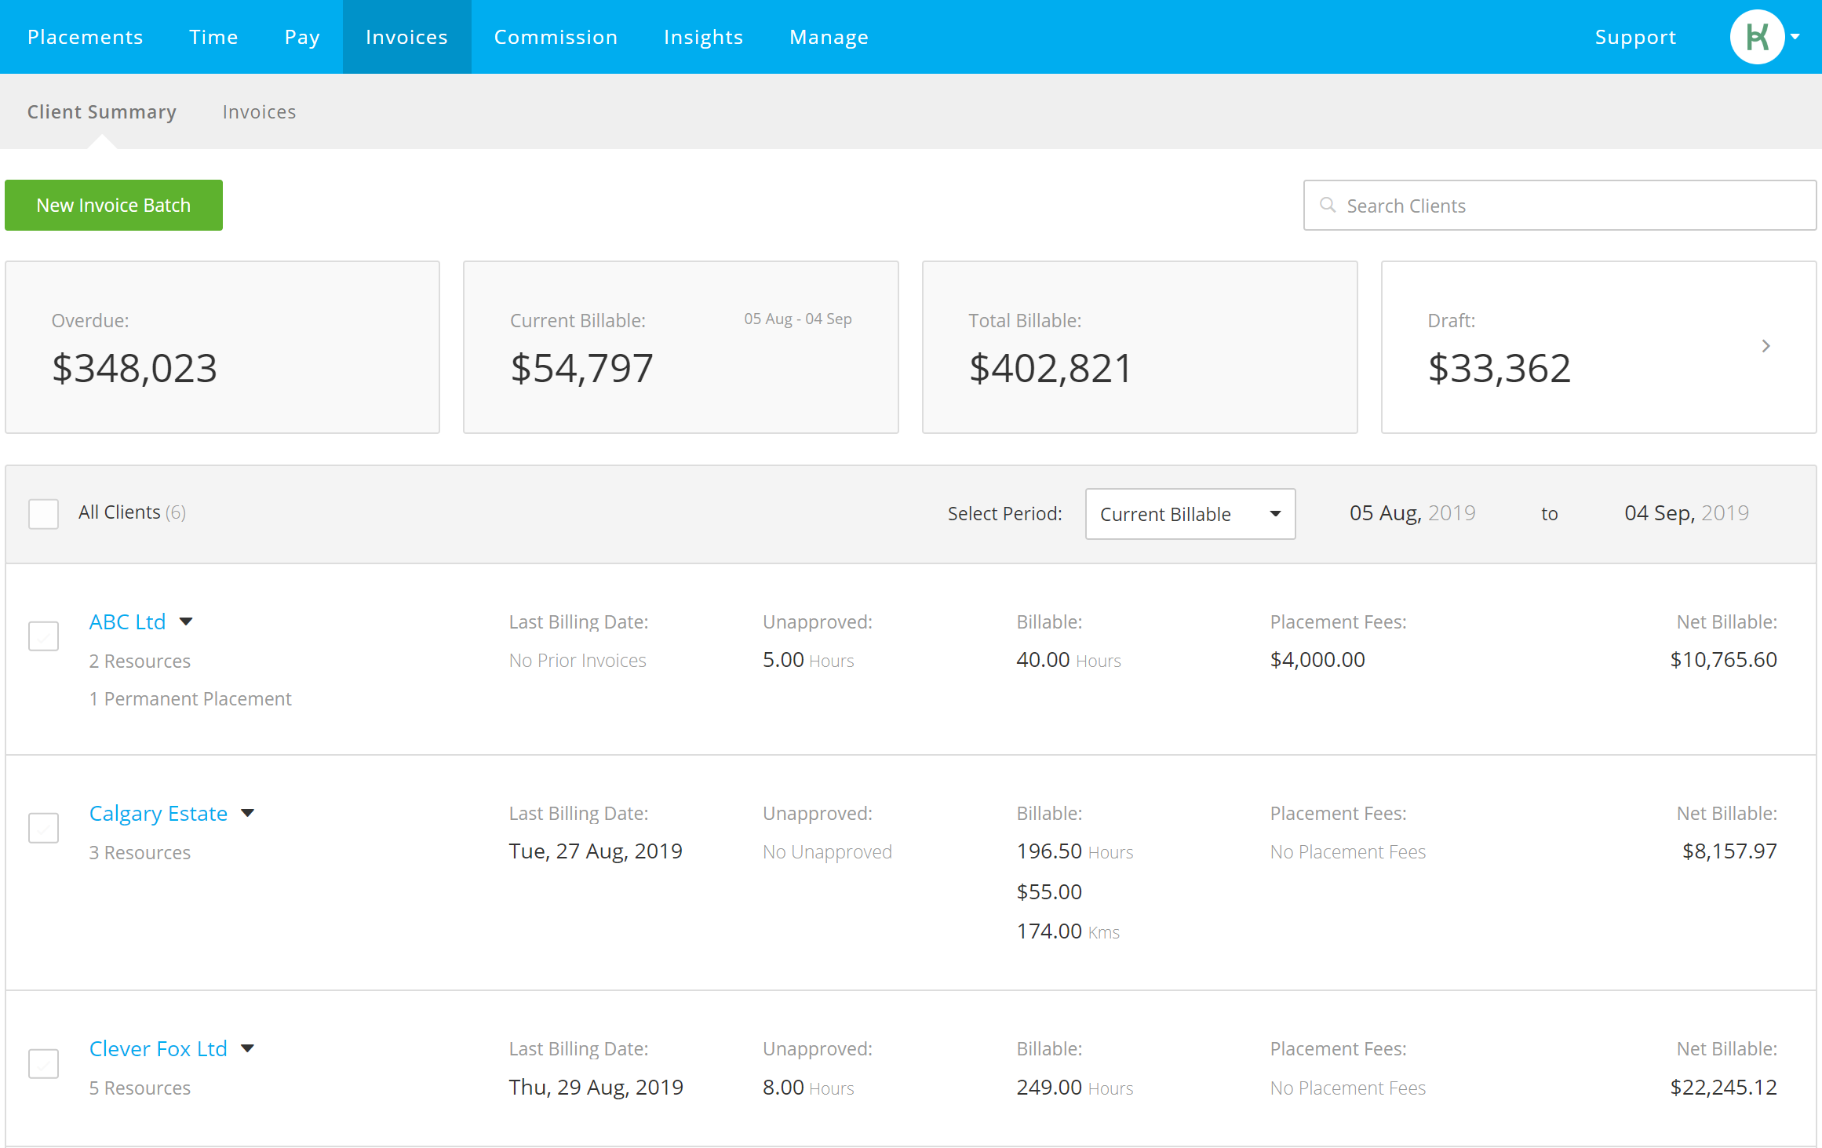Click the Tue, 27 Aug, 2019 billing date
Screen dimensions: 1822x1148
pos(596,851)
